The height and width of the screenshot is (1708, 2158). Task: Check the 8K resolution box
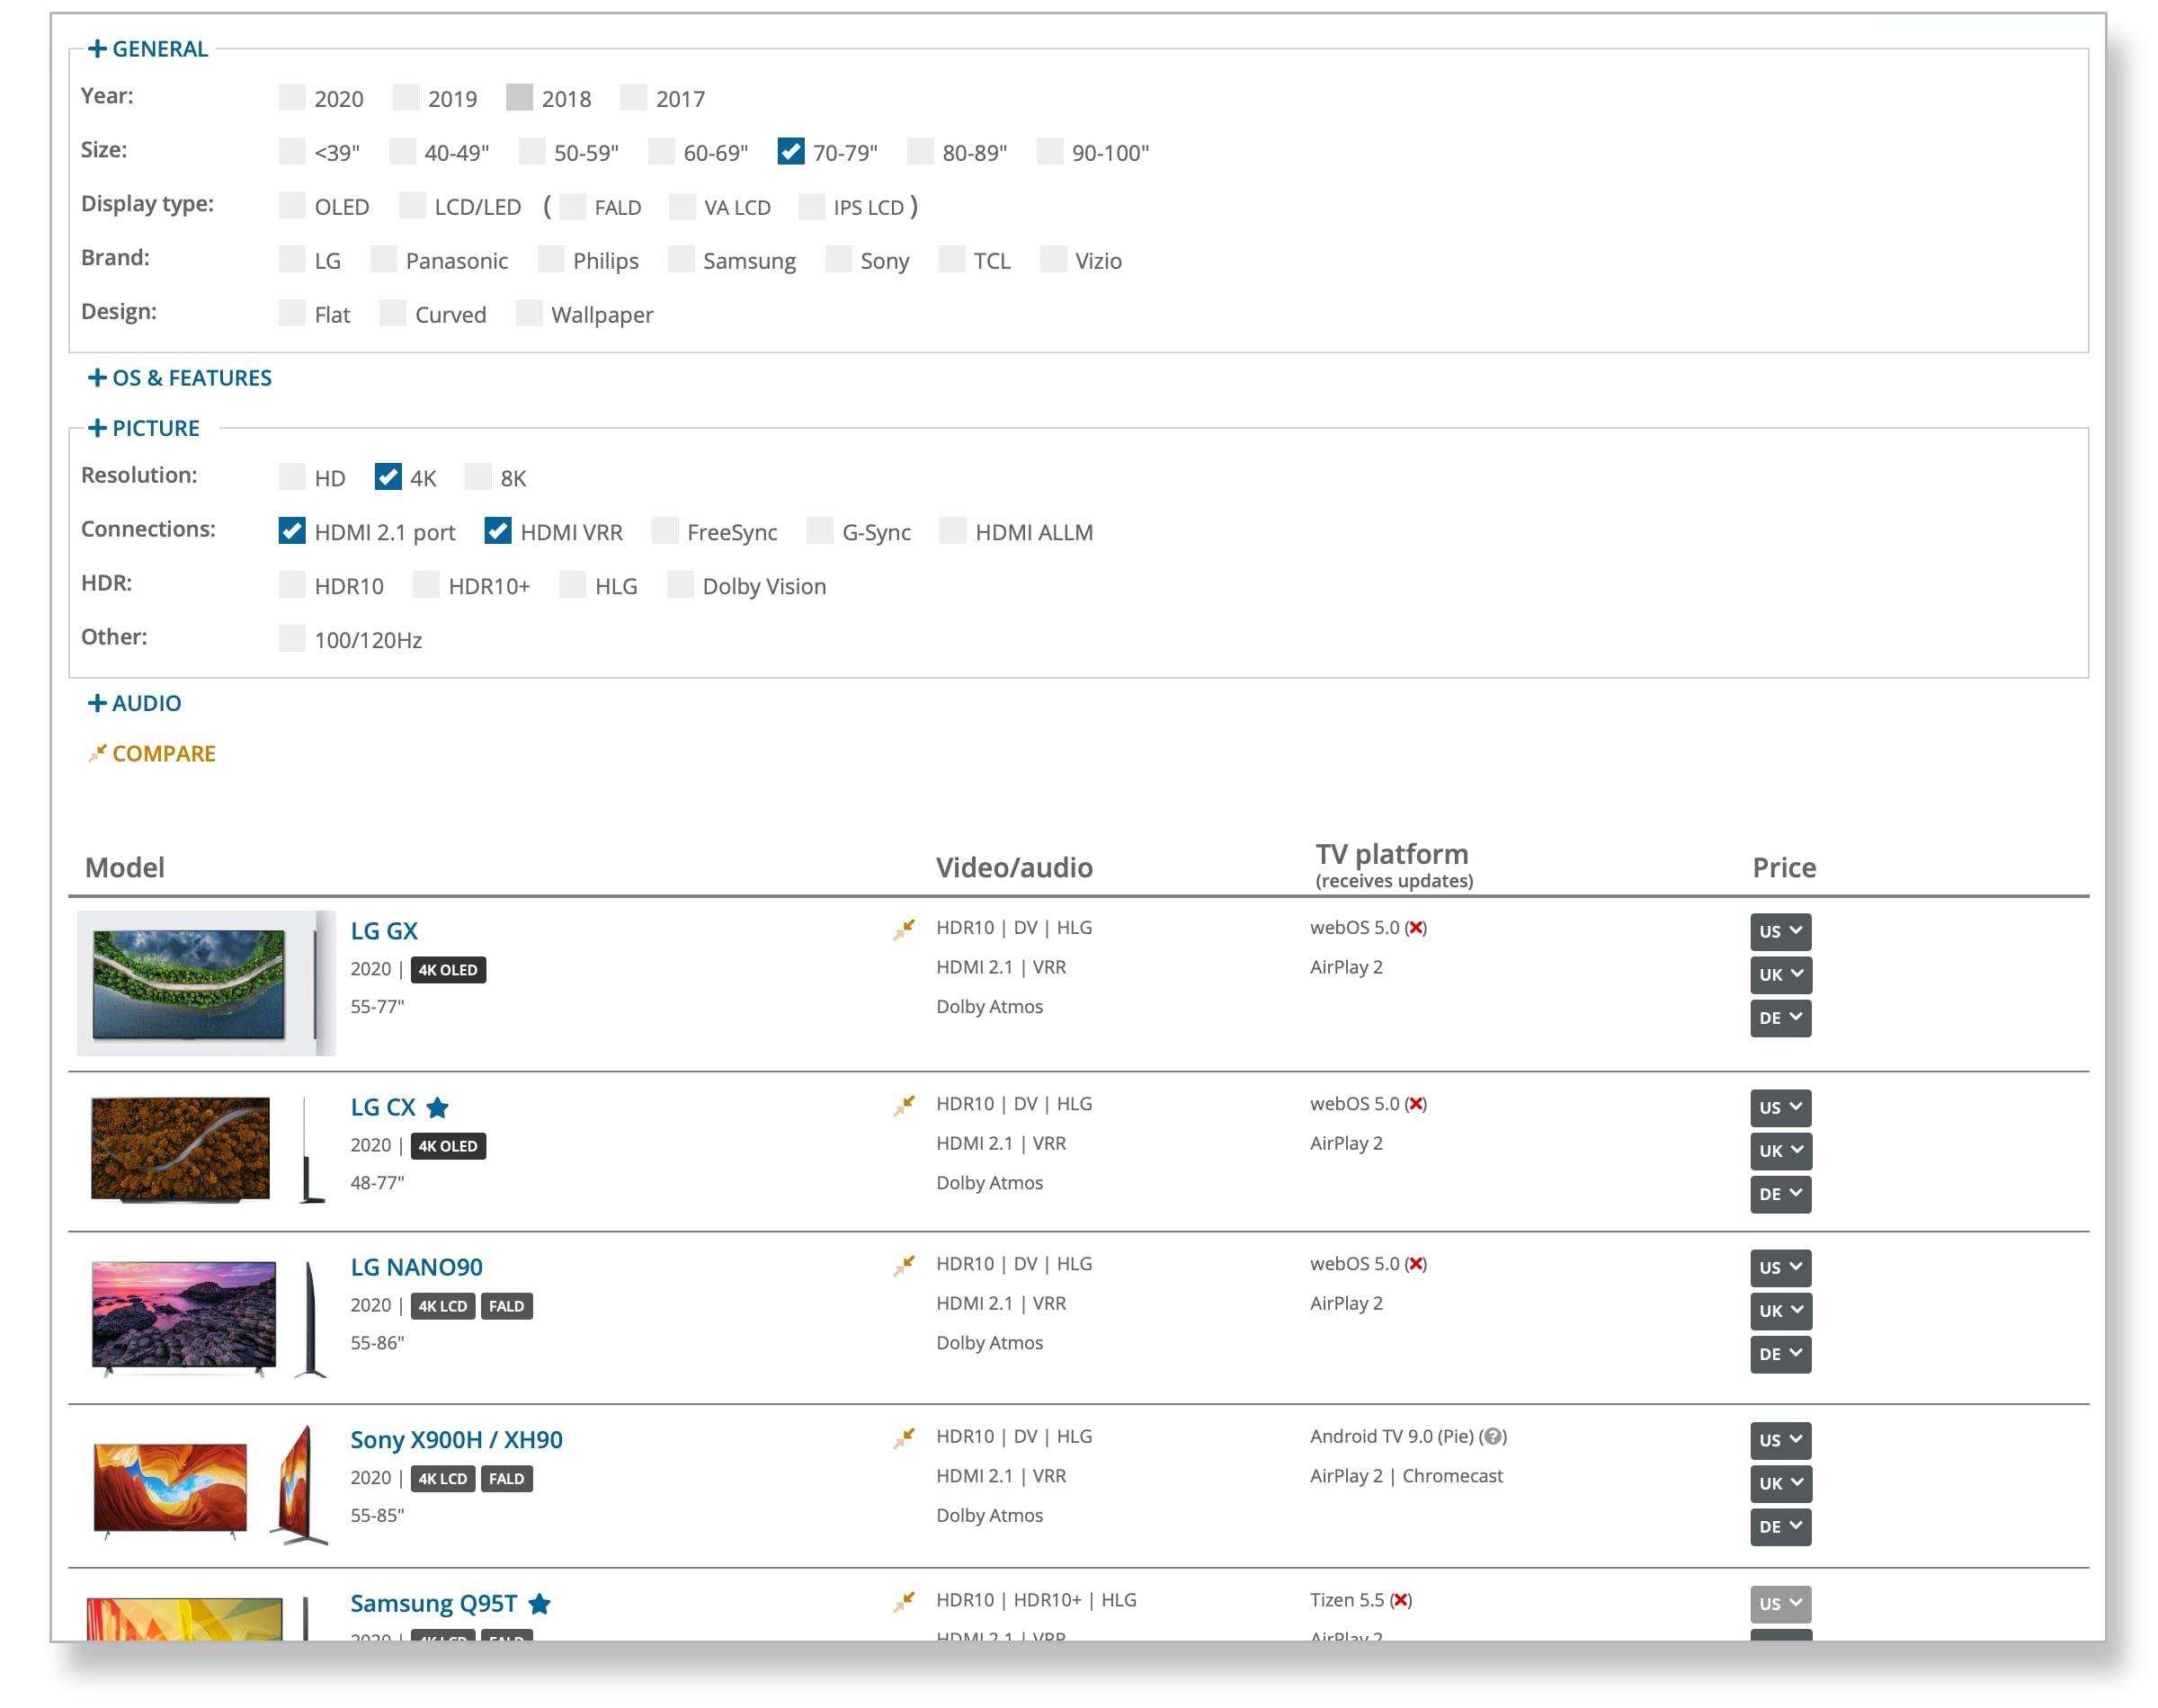(478, 477)
